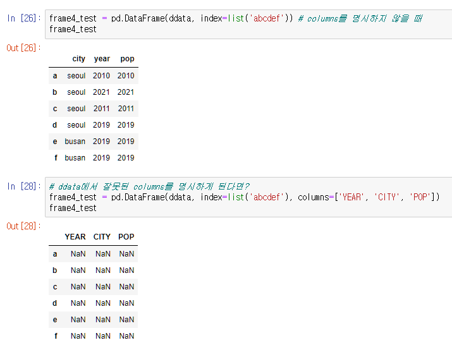Click row index 'd' in Out[26] table
Image resolution: width=452 pixels, height=345 pixels.
[55, 125]
